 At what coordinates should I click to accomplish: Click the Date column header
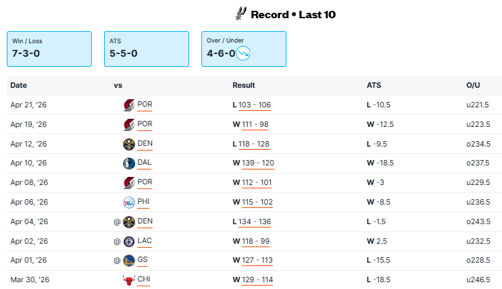[x=18, y=86]
